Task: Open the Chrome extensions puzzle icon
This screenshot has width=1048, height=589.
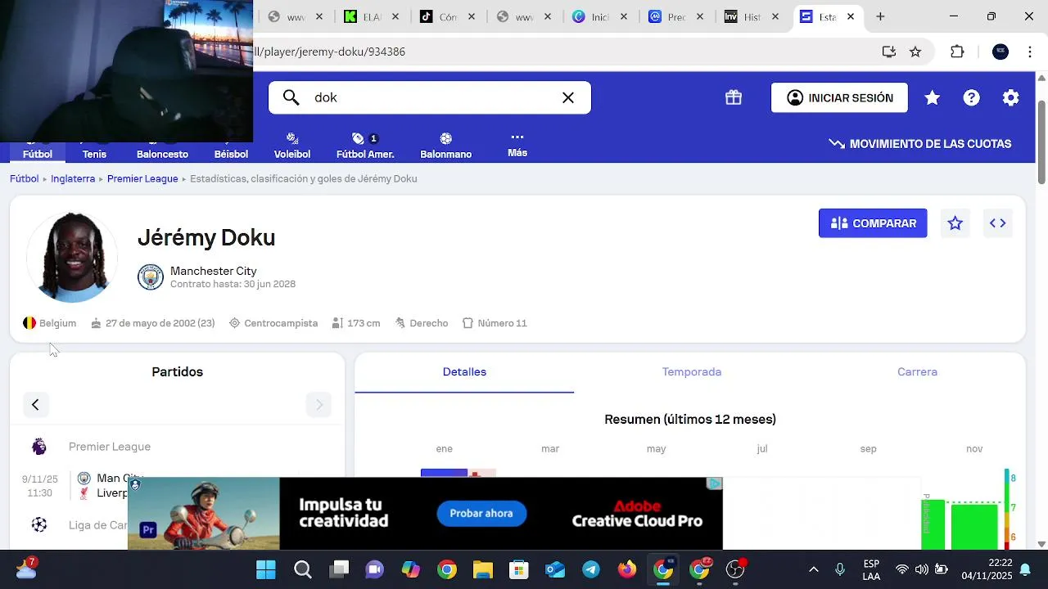Action: [x=957, y=52]
